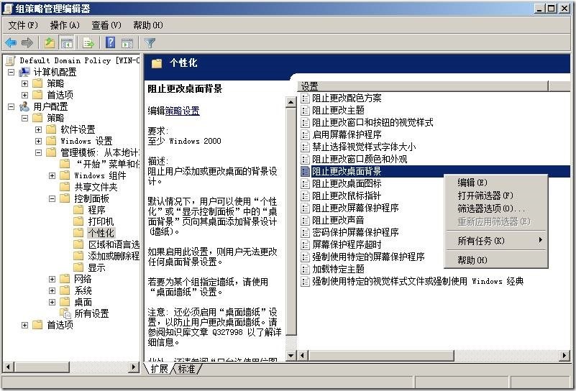
Task: Select 密码保护屏幕保护程序 setting
Action: pos(355,232)
